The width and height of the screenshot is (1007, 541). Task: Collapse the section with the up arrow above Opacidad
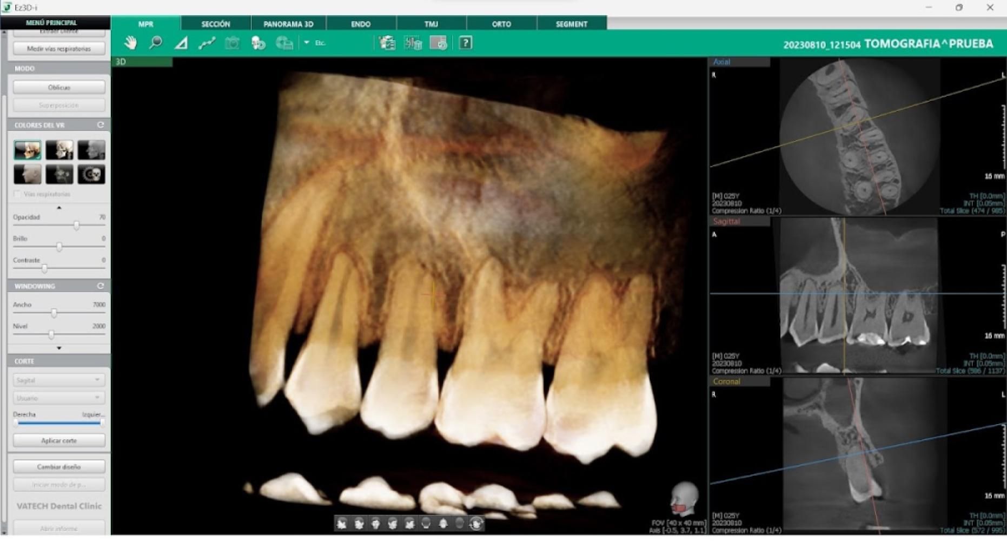pyautogui.click(x=59, y=207)
